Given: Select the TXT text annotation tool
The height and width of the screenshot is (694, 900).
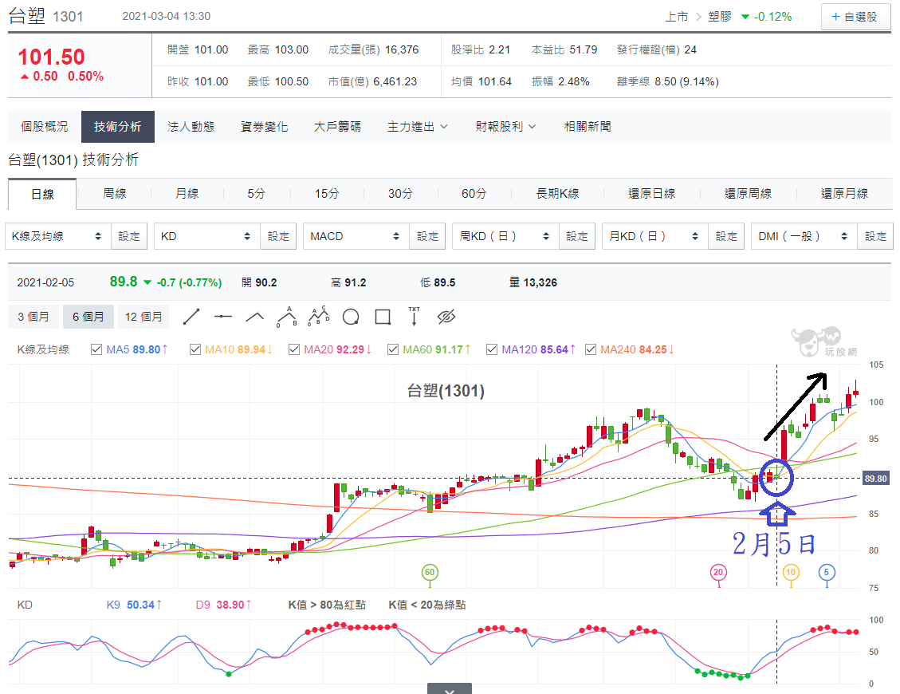Looking at the screenshot, I should 414,316.
